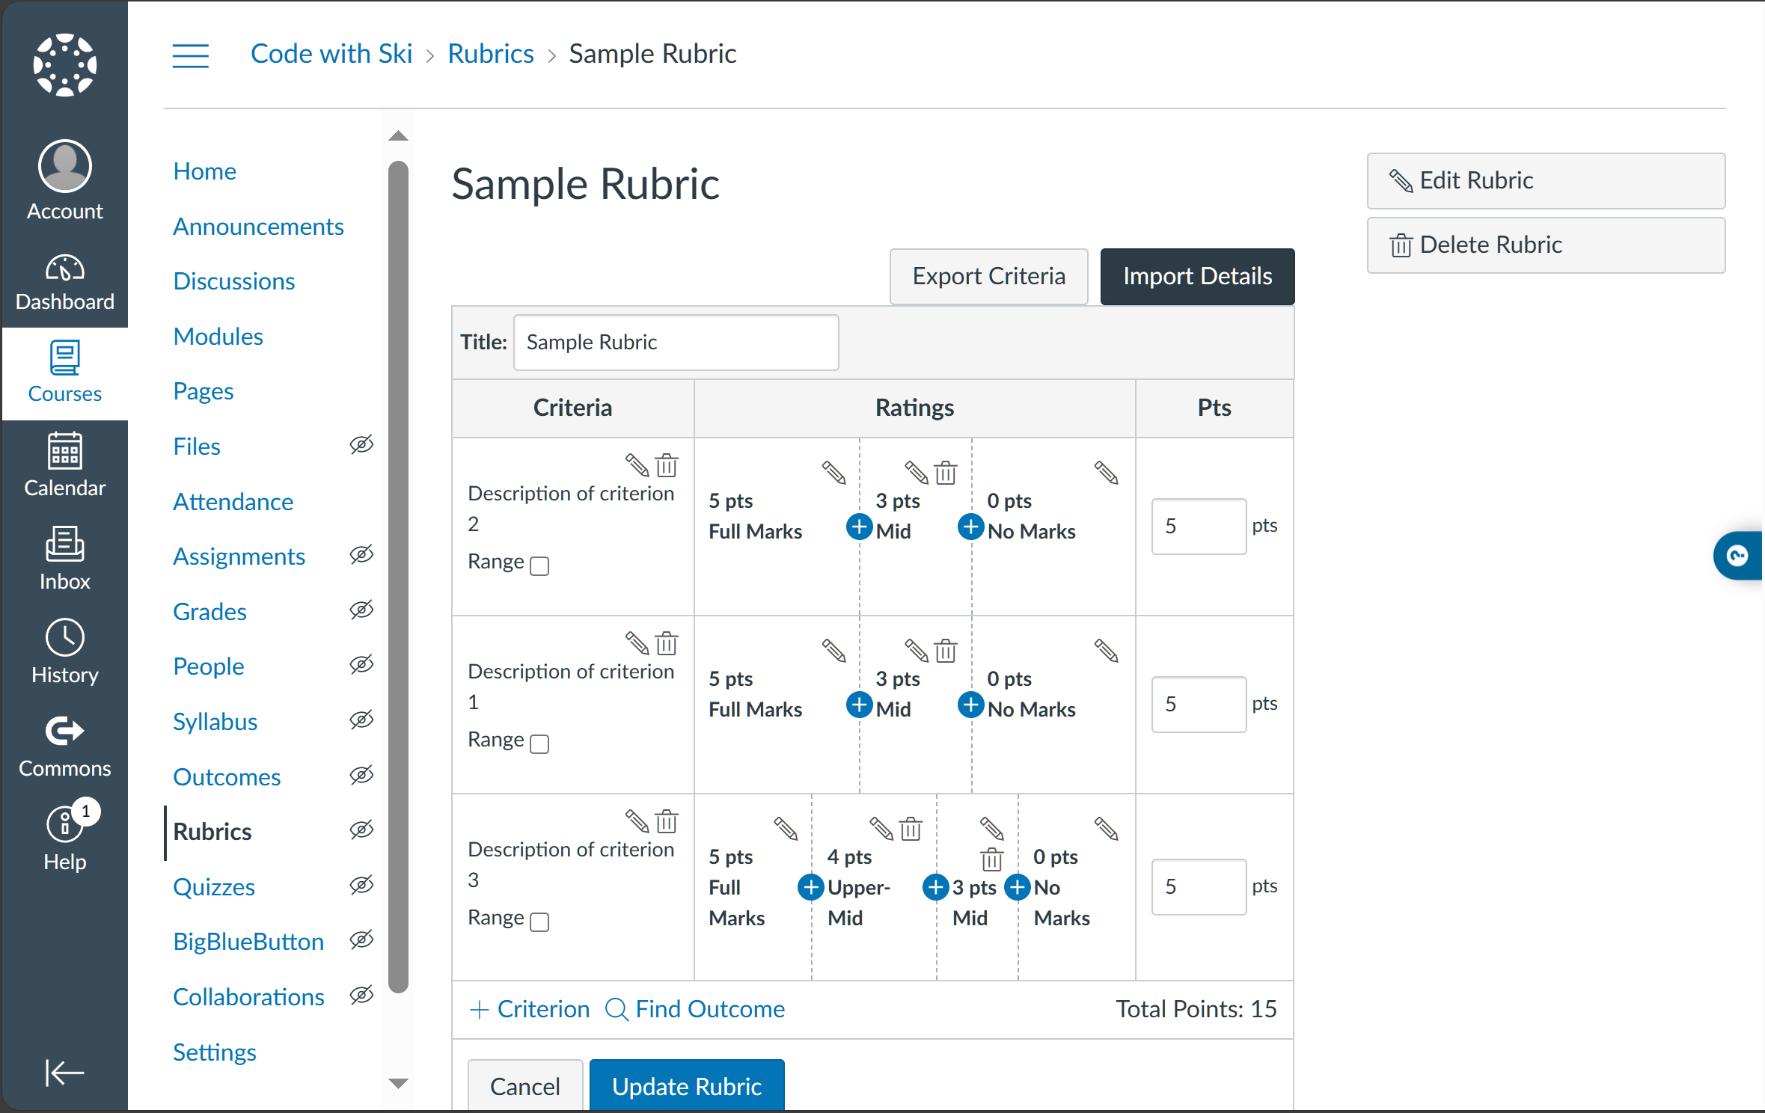Viewport: 1765px width, 1113px height.
Task: Open Settings in course menu
Action: click(x=215, y=1052)
